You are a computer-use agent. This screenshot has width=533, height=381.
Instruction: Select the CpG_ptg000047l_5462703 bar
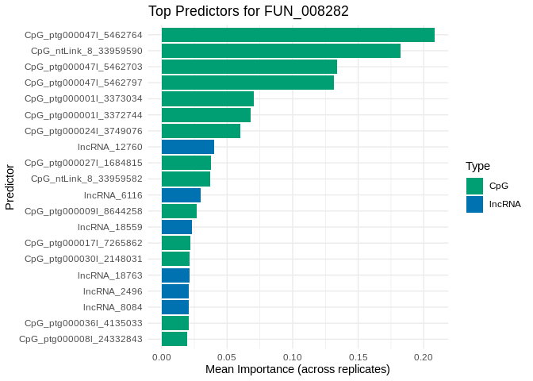click(x=249, y=67)
